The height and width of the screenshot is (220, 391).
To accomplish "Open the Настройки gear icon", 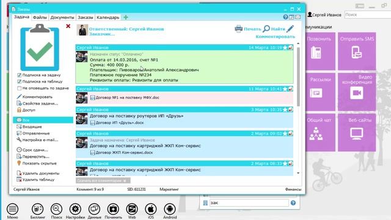I will point(75,211).
